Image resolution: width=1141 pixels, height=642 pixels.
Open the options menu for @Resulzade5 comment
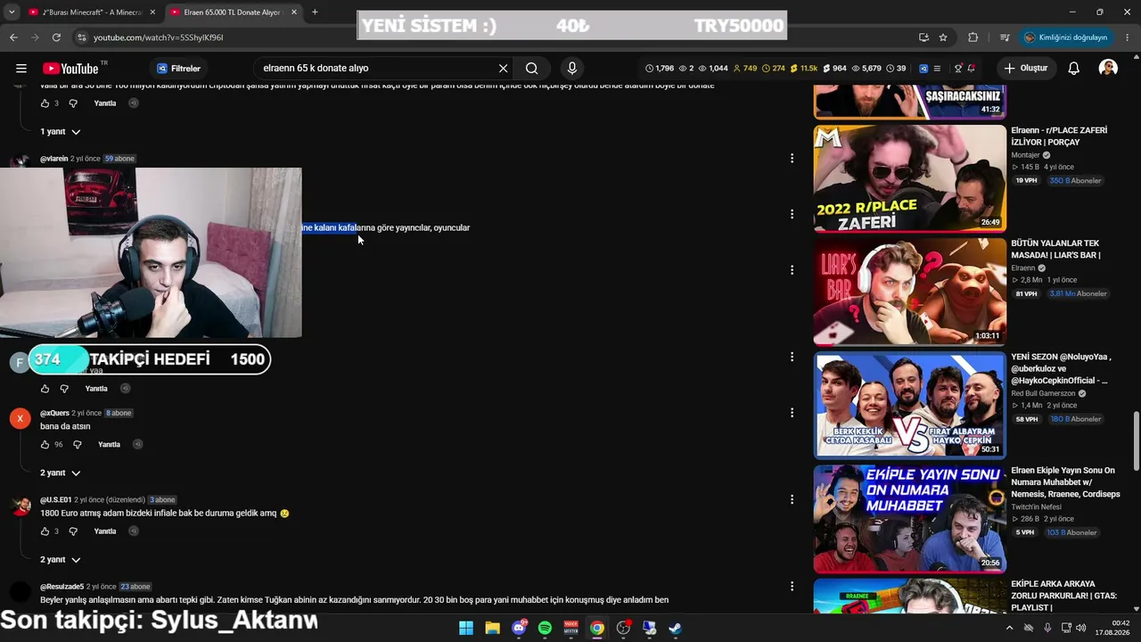(x=792, y=586)
